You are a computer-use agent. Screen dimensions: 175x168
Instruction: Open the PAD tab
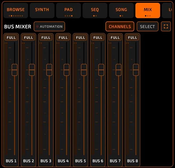pyautogui.click(x=69, y=10)
